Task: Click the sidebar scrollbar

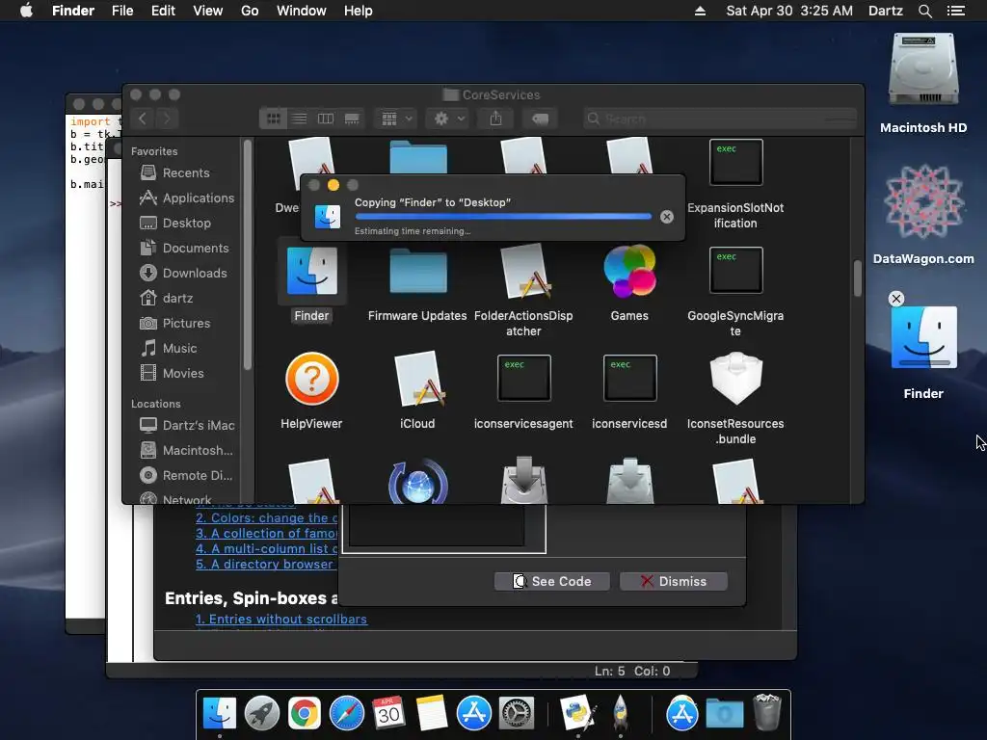Action: 248,254
